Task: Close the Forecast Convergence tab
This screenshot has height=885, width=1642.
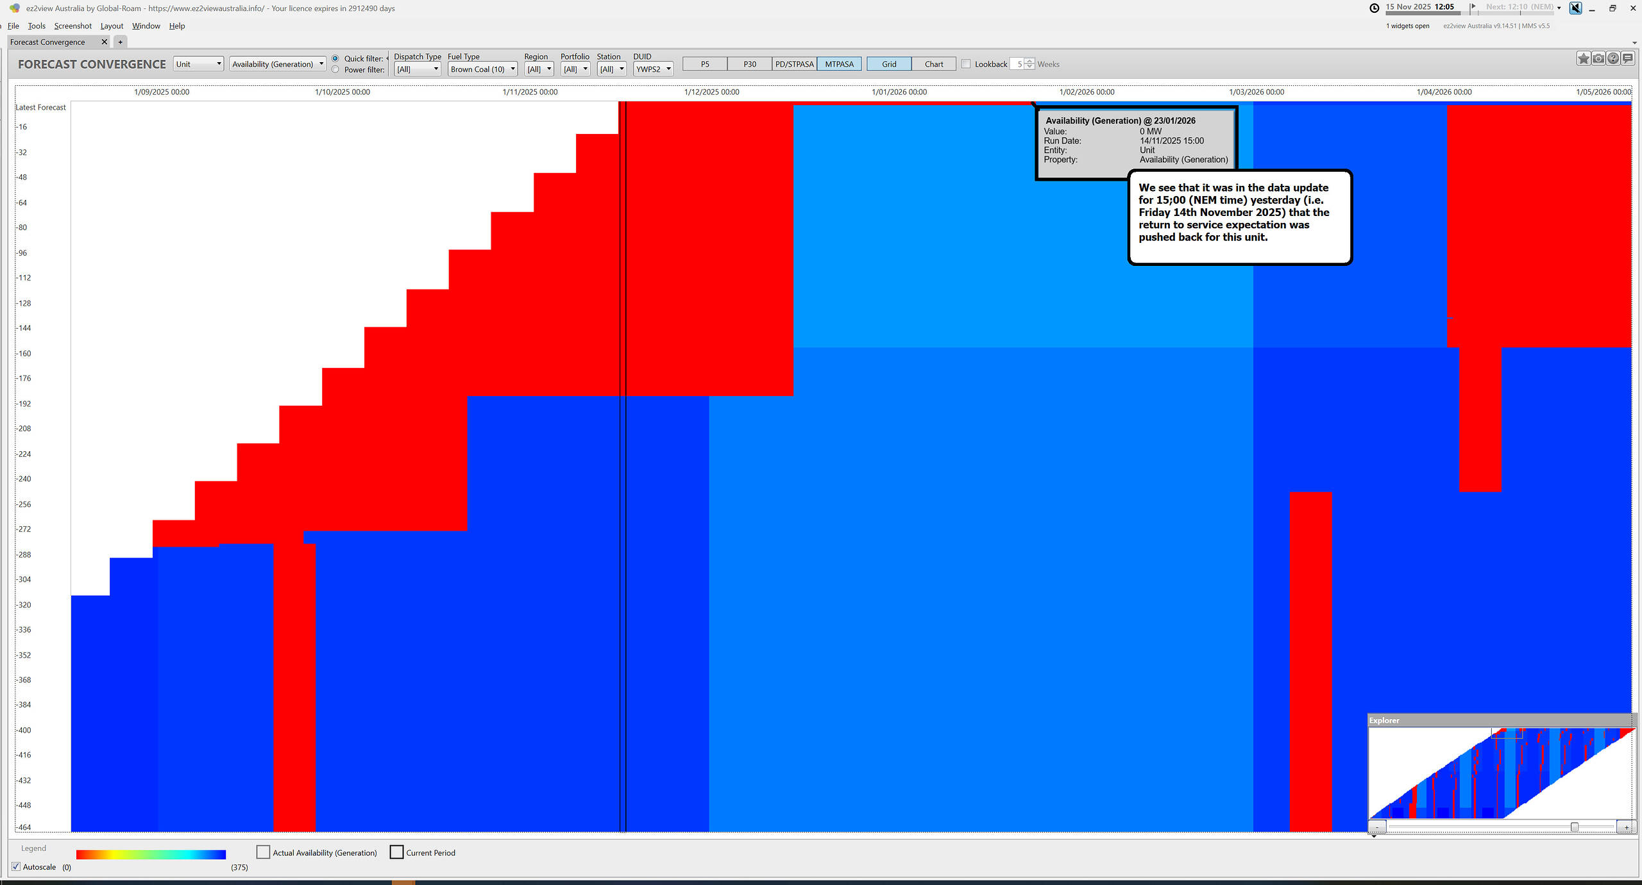Action: point(105,42)
